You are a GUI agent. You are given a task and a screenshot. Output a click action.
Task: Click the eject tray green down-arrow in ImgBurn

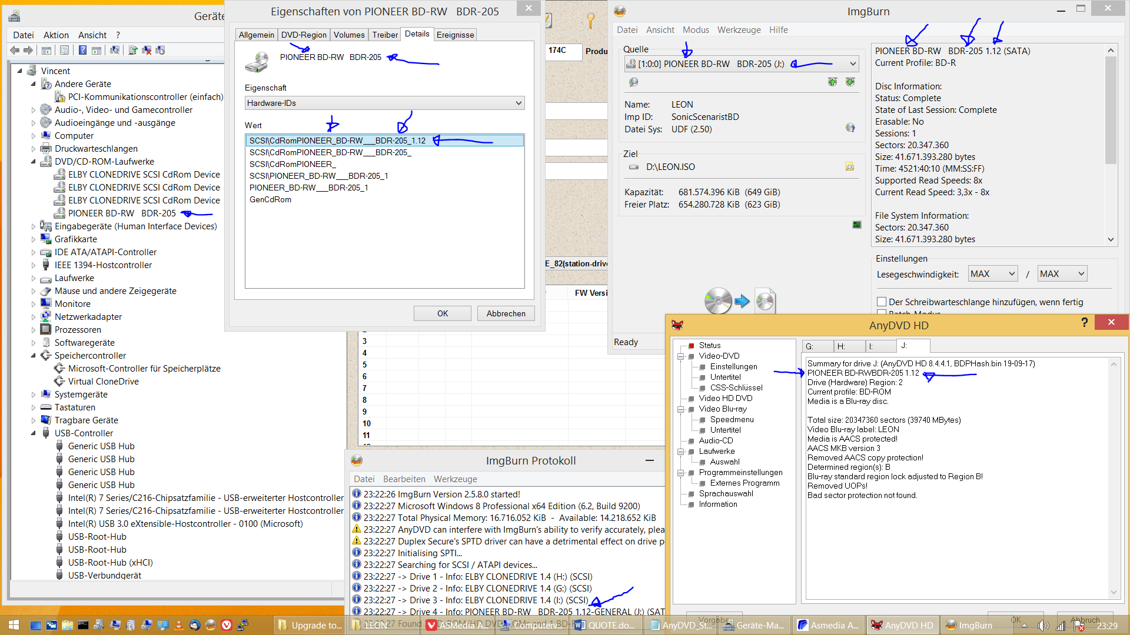850,82
